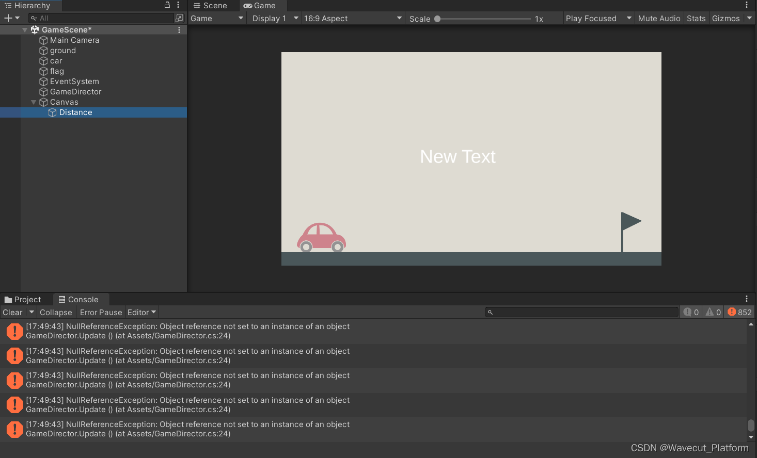Select the Distance child object

click(x=75, y=112)
